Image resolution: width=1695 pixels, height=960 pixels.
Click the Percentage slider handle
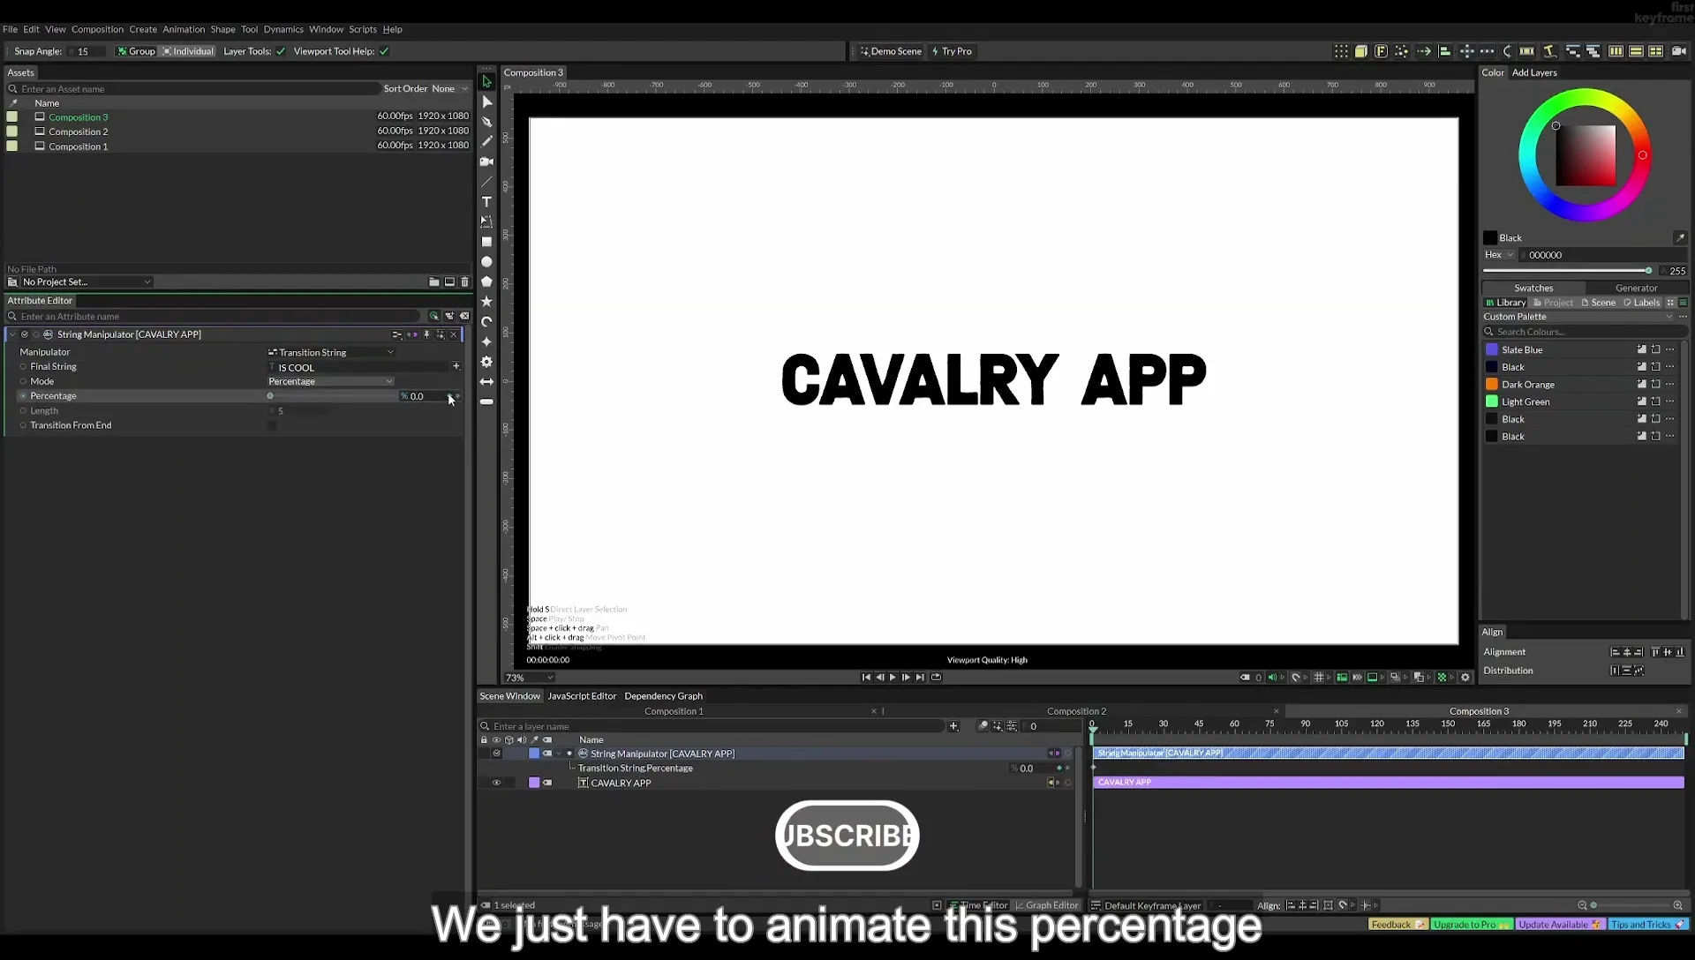(270, 396)
